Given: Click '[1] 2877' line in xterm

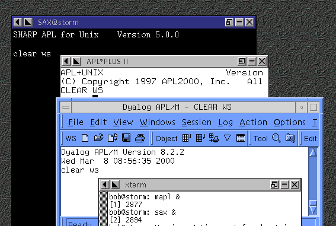Looking at the screenshot, I should [x=126, y=205].
